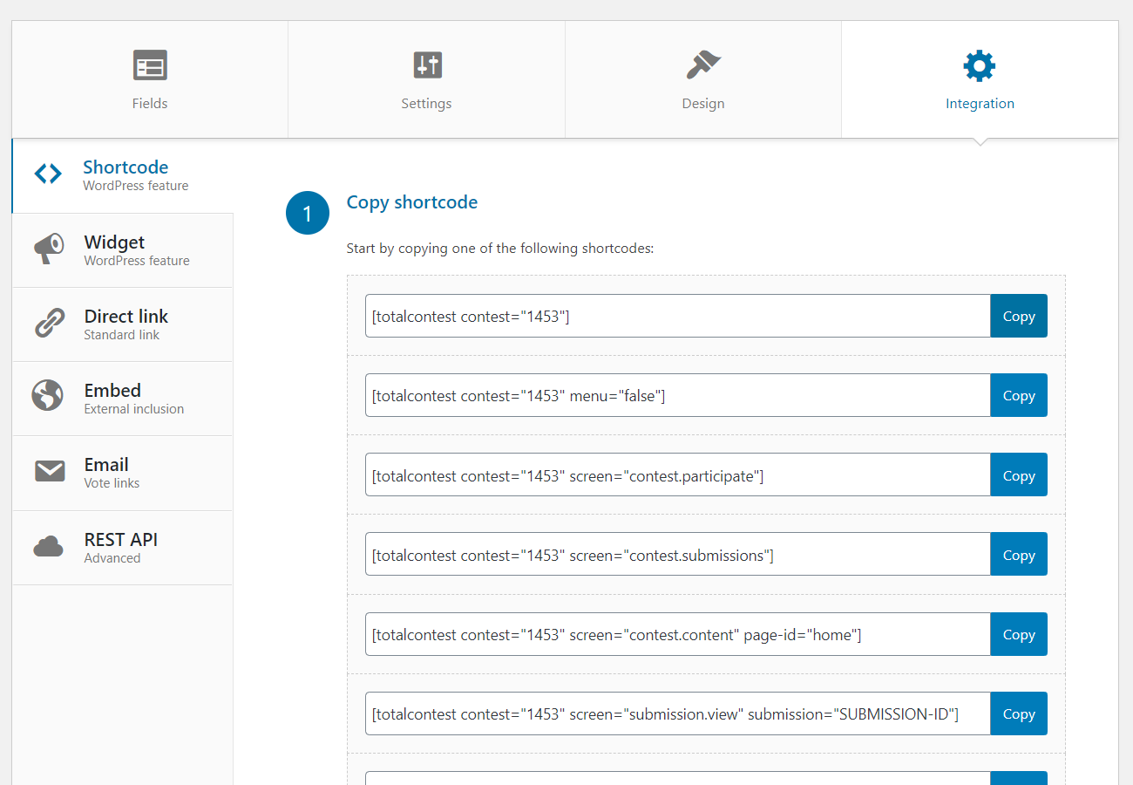Click 'Vote links' subtitle text
Screen dimensions: 1133x785
point(112,483)
